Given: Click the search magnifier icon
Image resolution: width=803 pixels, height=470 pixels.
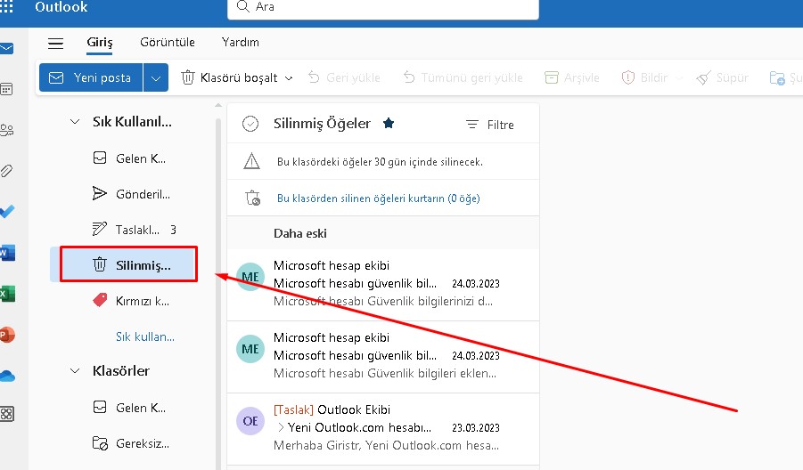Looking at the screenshot, I should coord(243,6).
